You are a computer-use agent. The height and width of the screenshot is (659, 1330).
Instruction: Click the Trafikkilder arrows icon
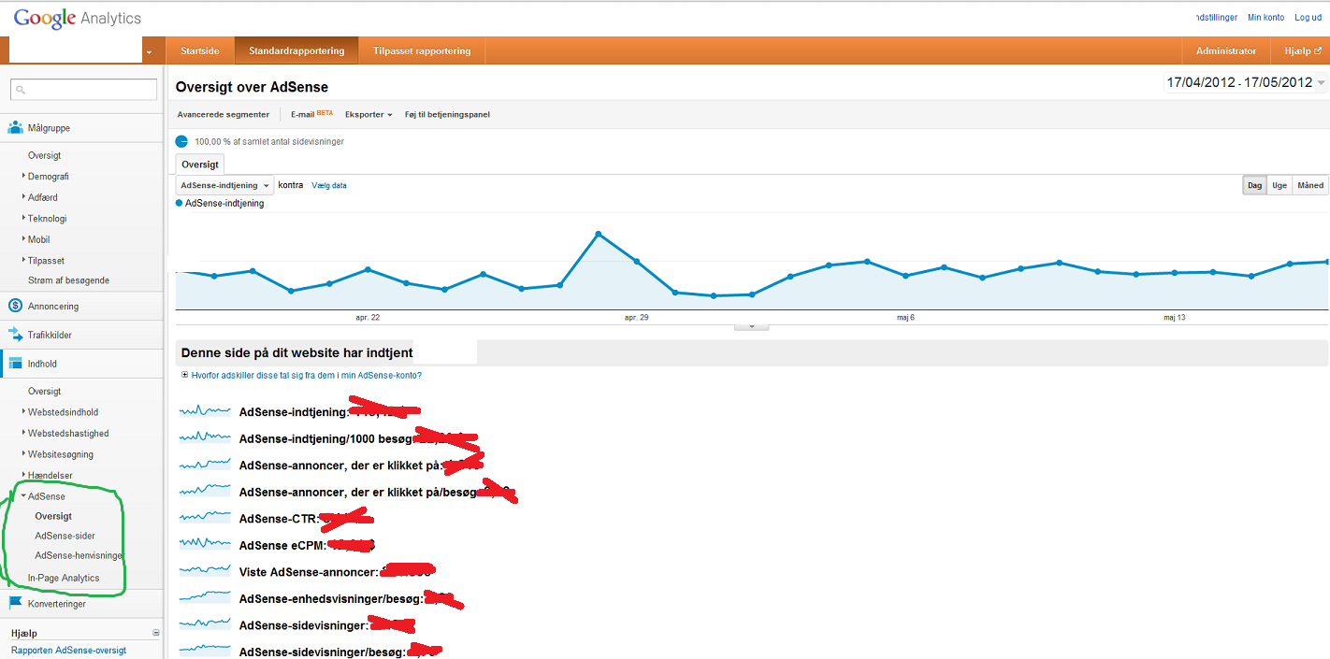click(x=15, y=335)
